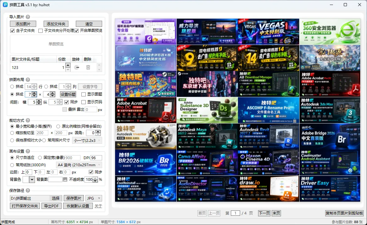
Task: Browse for background image file icon
Action: tap(65, 179)
